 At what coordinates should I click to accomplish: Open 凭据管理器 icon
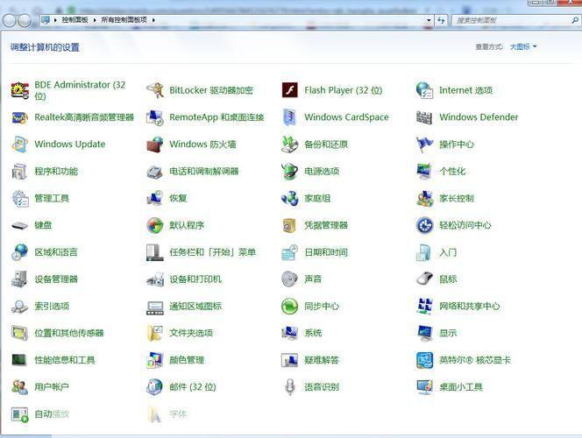290,225
